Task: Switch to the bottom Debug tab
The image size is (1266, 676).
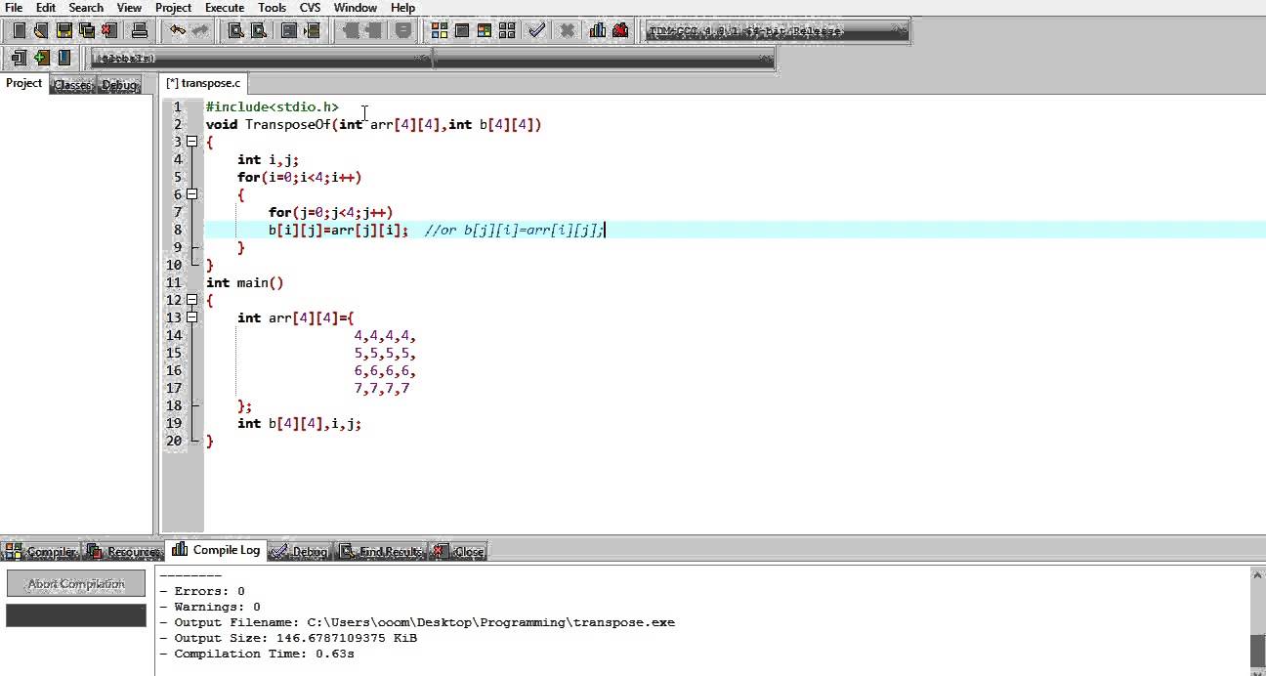Action: (300, 552)
